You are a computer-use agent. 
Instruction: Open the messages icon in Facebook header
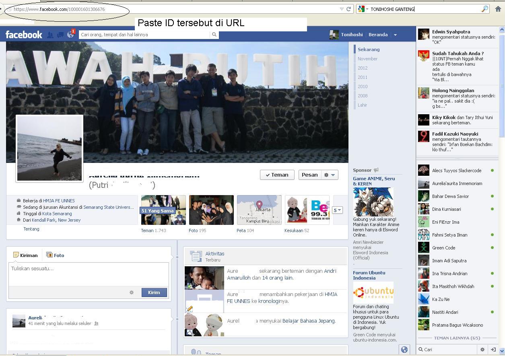click(60, 35)
